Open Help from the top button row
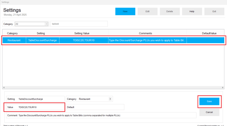 click(192, 12)
